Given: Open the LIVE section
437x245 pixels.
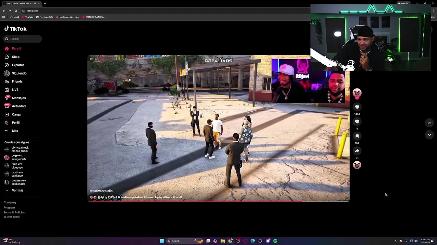Looking at the screenshot, I should click(x=12, y=89).
